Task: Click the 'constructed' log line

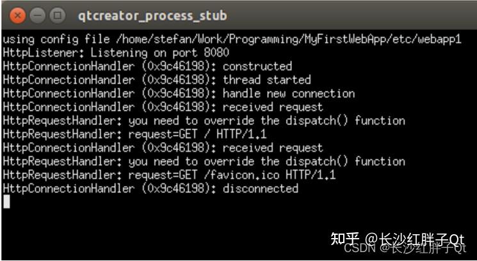Action: [x=147, y=67]
